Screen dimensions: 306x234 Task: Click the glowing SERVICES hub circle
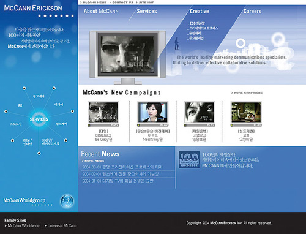pos(39,119)
